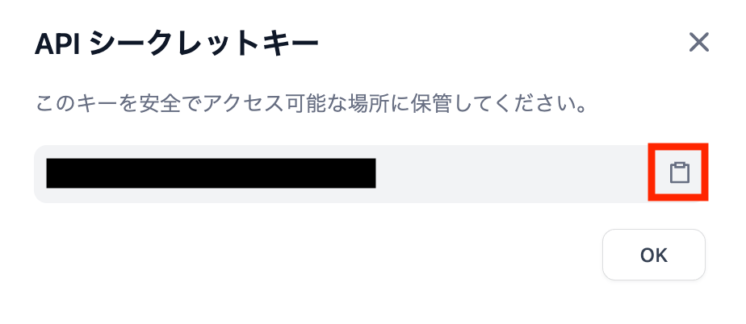The image size is (746, 324).
Task: Click the blacked-out key value
Action: [211, 173]
